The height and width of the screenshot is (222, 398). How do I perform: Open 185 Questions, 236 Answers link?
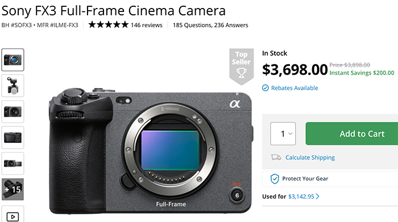coord(210,25)
